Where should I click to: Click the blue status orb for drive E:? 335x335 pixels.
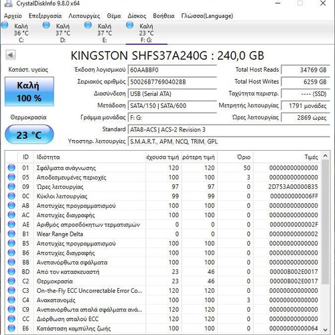[88, 25]
